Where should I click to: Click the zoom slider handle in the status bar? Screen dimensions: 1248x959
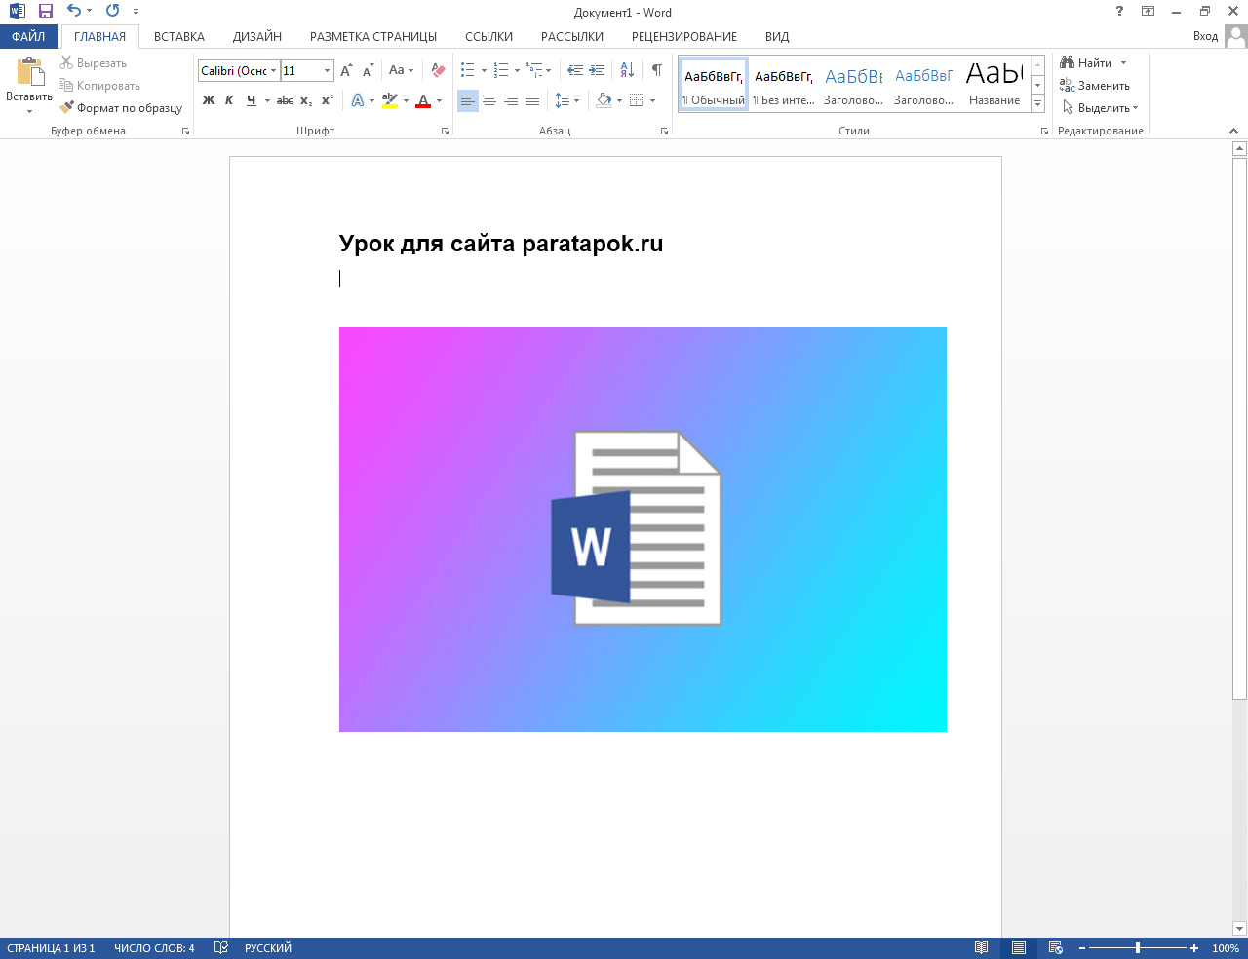(x=1137, y=948)
